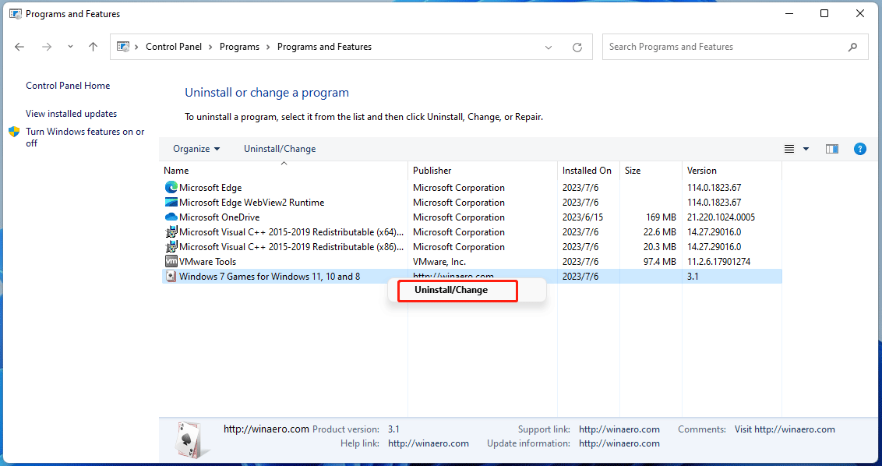Open Help with the blue question icon

pyautogui.click(x=859, y=149)
